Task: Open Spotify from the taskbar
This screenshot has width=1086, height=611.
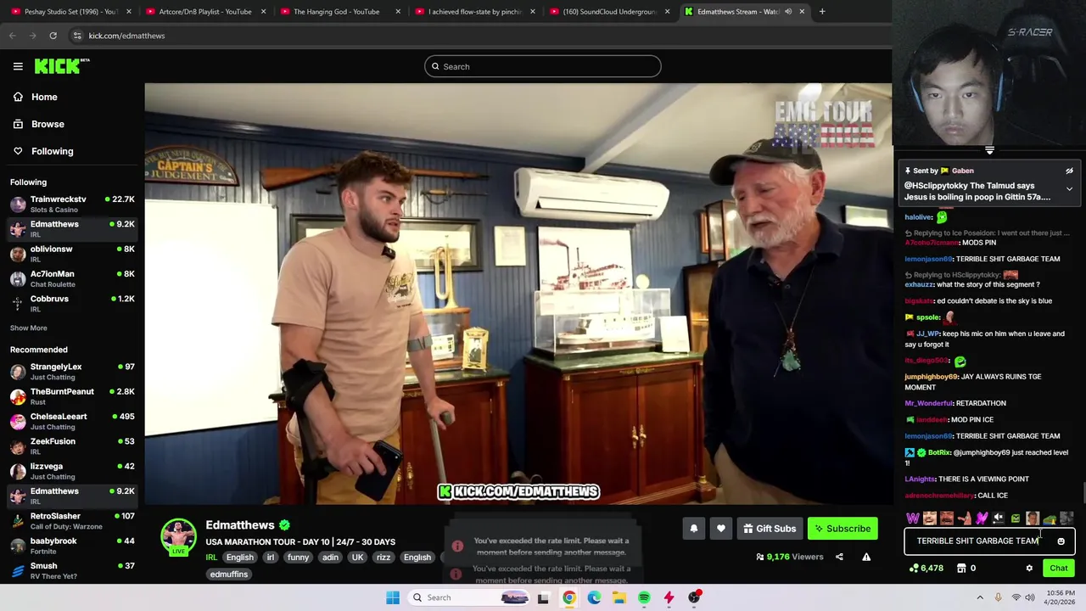Action: pyautogui.click(x=644, y=597)
